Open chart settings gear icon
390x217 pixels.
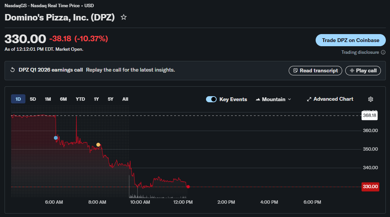[371, 99]
